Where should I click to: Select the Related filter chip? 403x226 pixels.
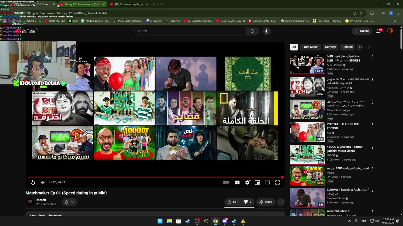click(348, 47)
